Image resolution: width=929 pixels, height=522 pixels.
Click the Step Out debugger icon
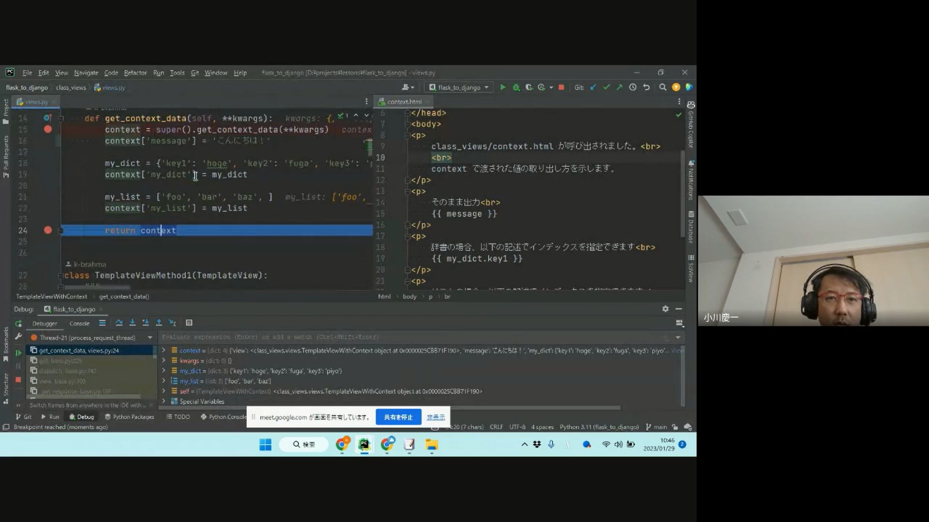[159, 323]
